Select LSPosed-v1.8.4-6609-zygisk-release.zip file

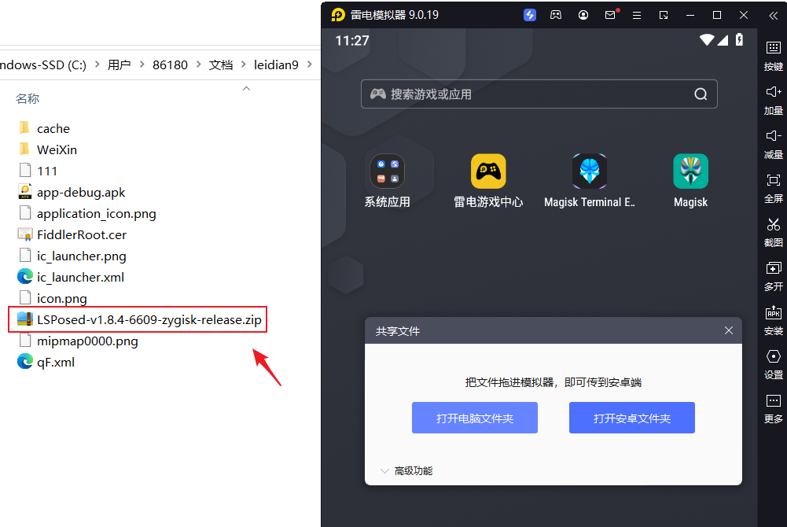[x=138, y=319]
